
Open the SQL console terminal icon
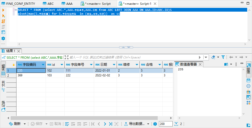[x=3, y=32]
